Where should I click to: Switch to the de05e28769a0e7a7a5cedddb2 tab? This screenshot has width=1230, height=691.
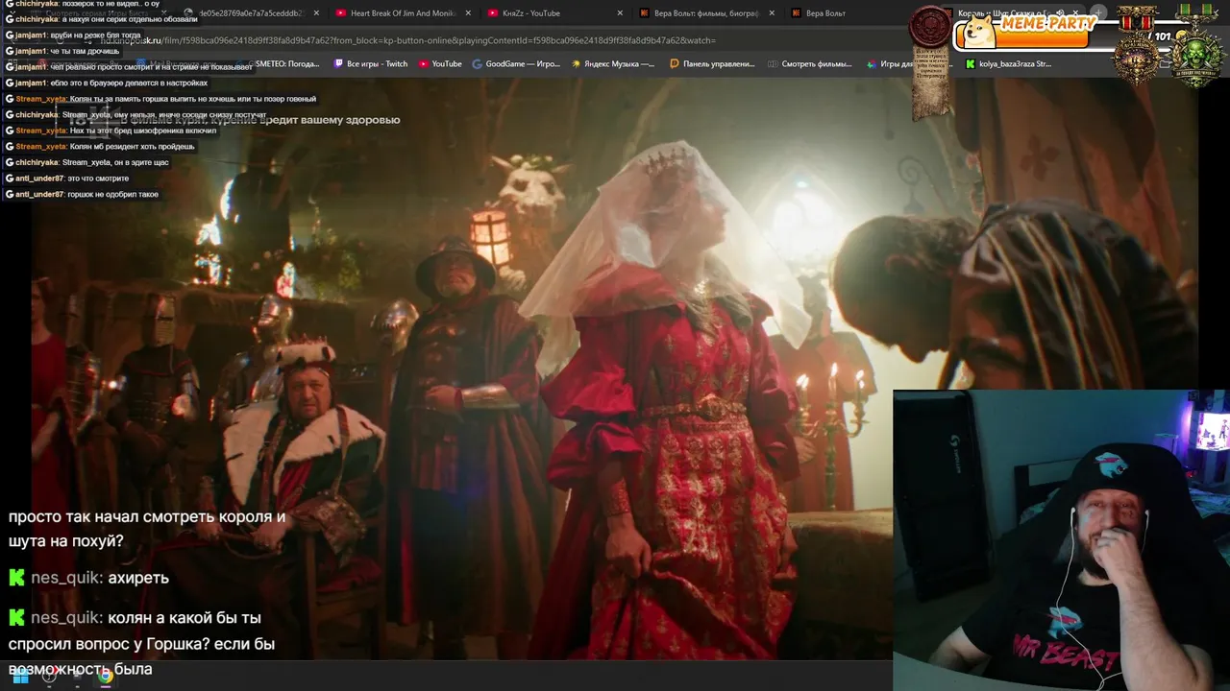point(250,13)
